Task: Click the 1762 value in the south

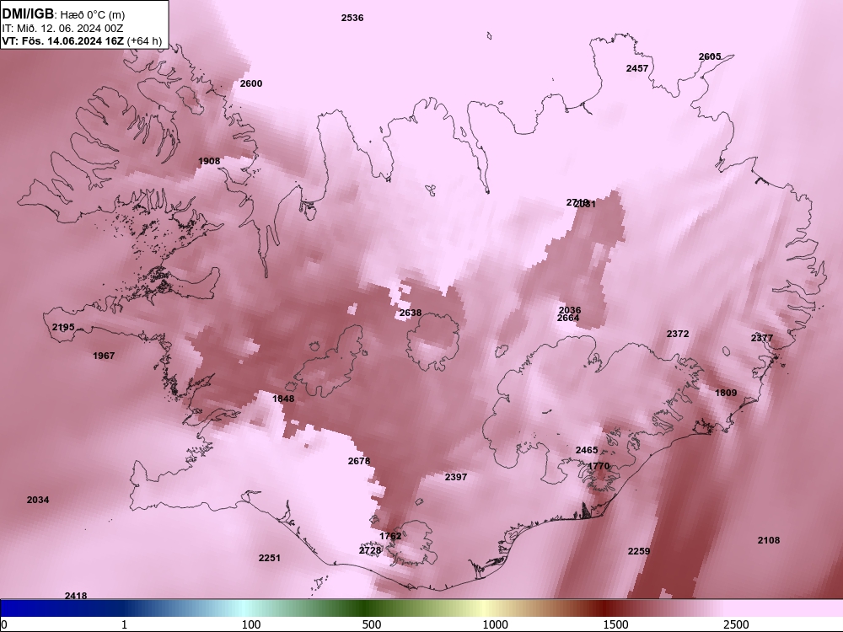Action: click(390, 536)
